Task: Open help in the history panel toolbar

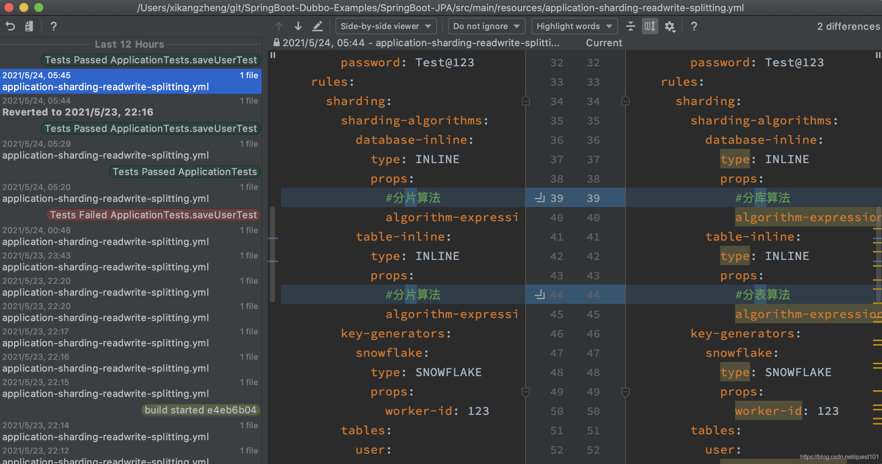Action: pos(53,26)
